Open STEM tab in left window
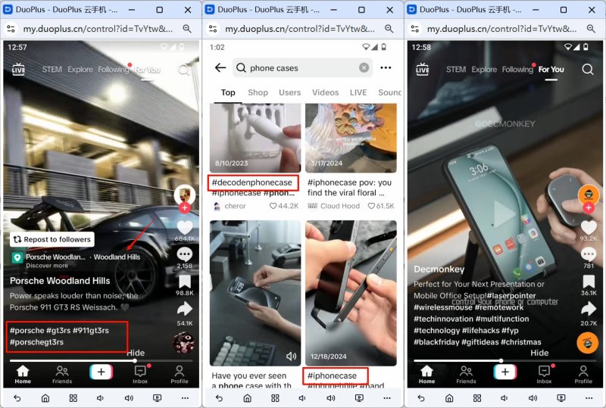 [x=52, y=70]
